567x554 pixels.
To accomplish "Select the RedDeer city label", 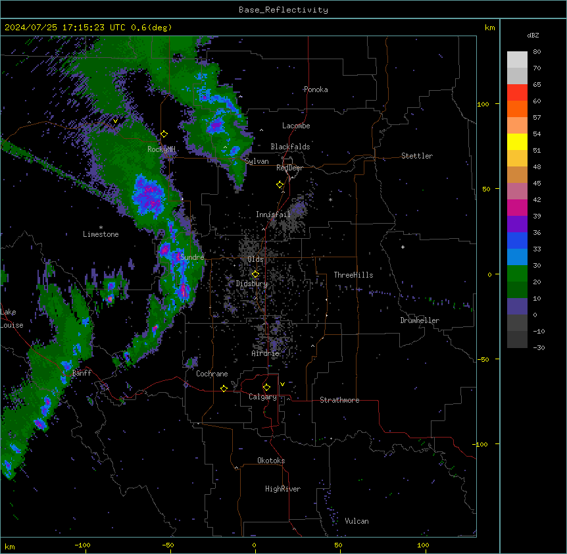I will click(289, 168).
